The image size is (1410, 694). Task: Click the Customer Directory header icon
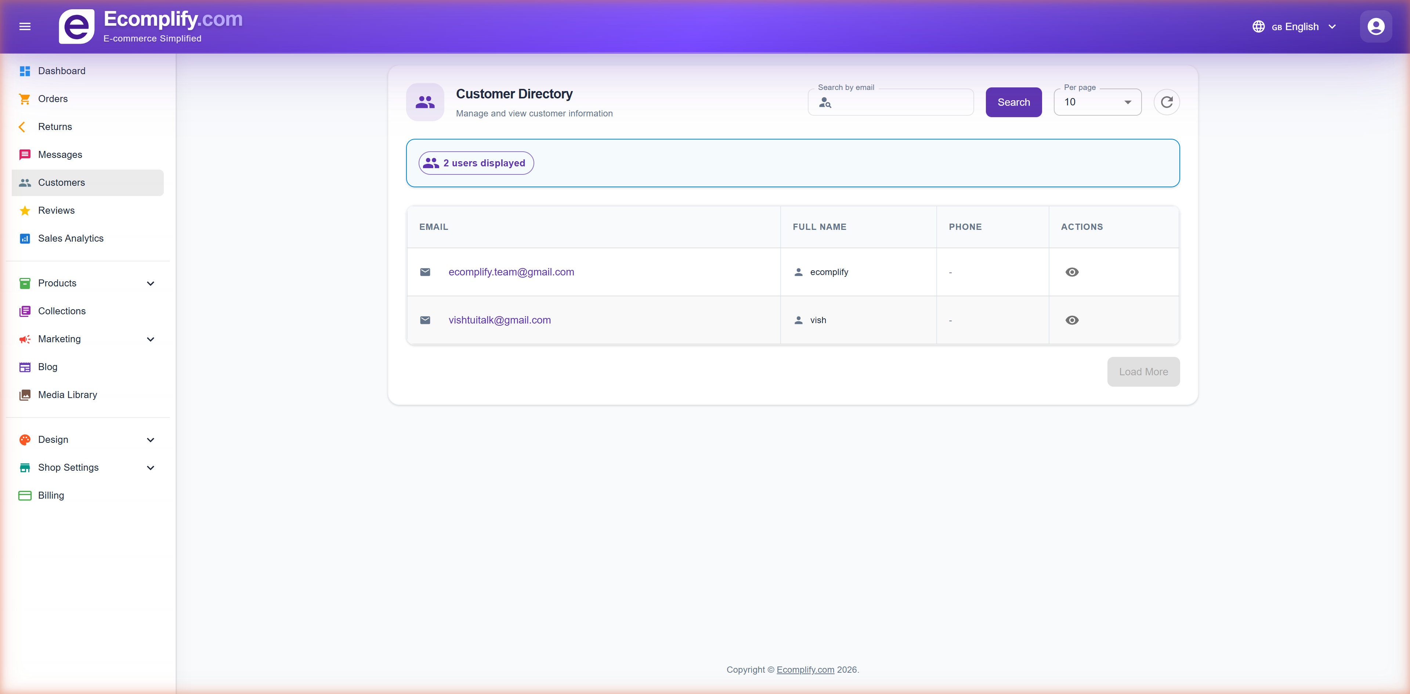[425, 102]
